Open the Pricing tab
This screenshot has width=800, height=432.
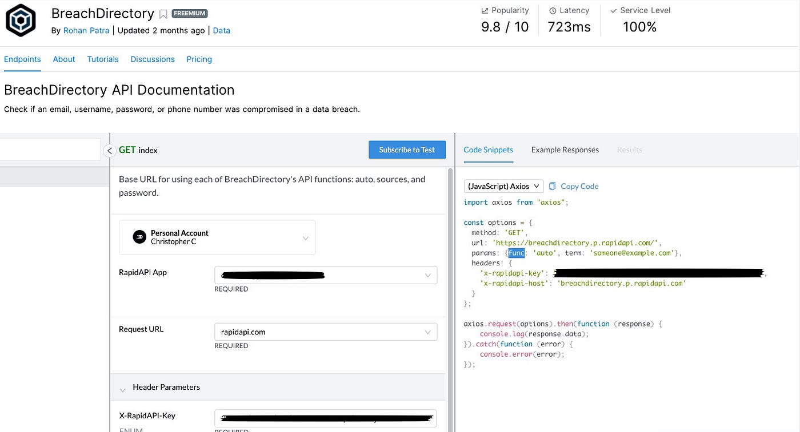[199, 59]
